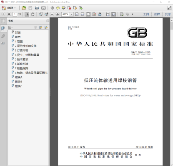This screenshot has width=173, height=166.
Task: Click the new bookmark icon
Action: [x=40, y=27]
